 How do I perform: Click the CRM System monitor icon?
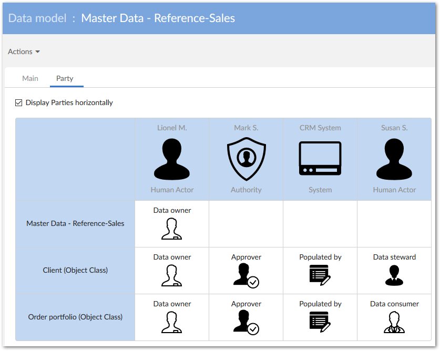pyautogui.click(x=320, y=159)
